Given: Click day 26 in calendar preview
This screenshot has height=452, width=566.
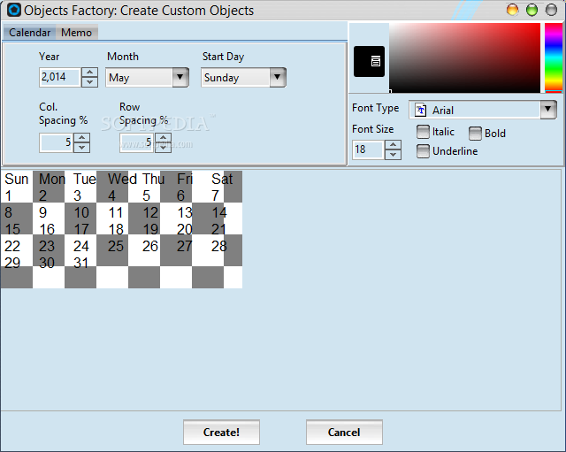Looking at the screenshot, I should 150,246.
